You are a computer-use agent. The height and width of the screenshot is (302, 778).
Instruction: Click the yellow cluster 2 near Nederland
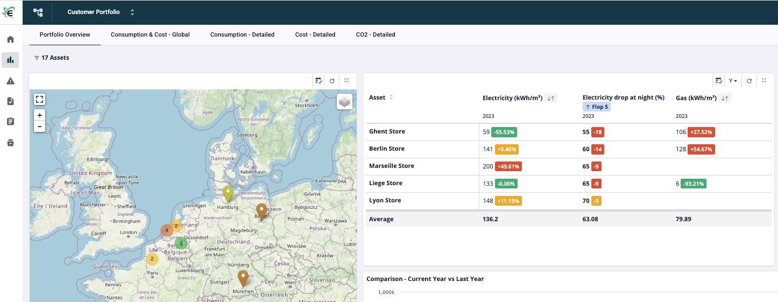tap(176, 226)
